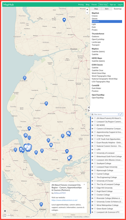Click the right chevron sidebar arrow

[89, 111]
